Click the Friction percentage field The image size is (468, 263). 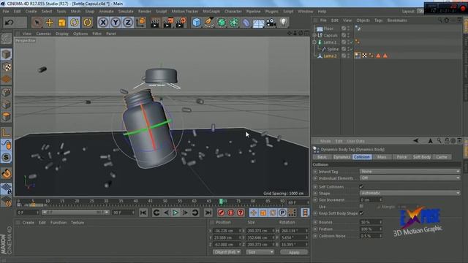click(371, 229)
